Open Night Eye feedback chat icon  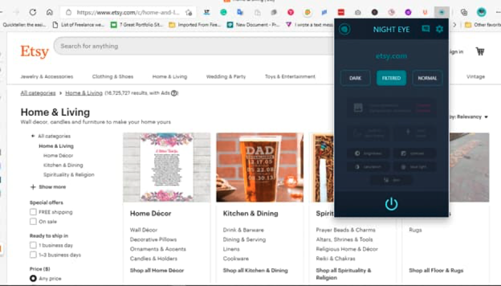point(426,29)
